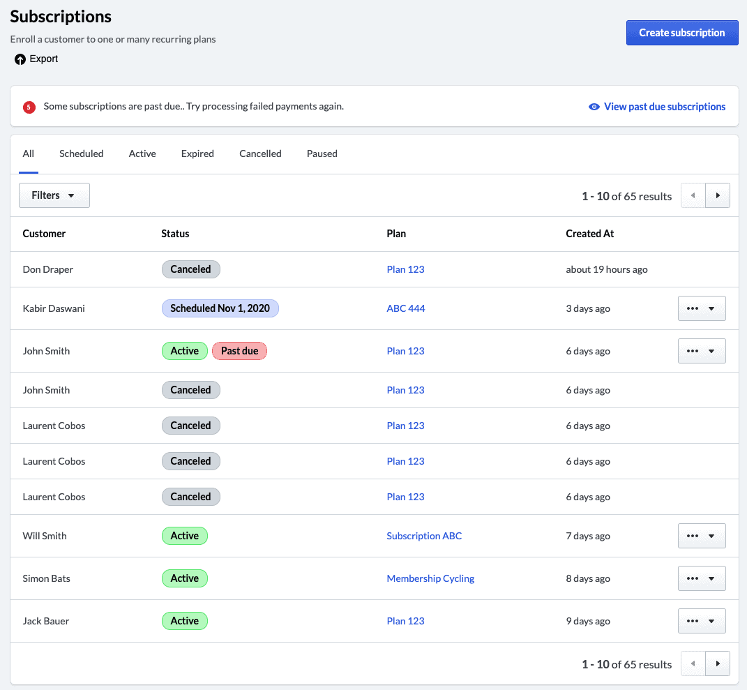This screenshot has height=690, width=747.
Task: Open actions menu for Kabir Daswani
Action: click(701, 308)
